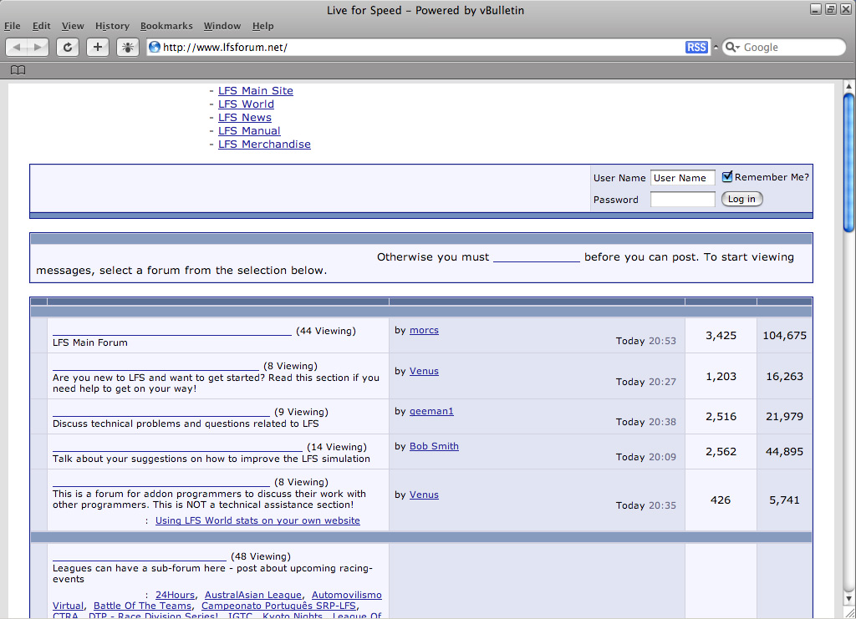The width and height of the screenshot is (856, 619).
Task: Click post count 44,895
Action: (x=784, y=452)
